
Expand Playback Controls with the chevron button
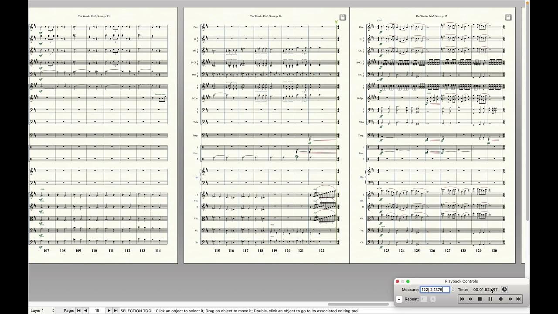(x=399, y=299)
